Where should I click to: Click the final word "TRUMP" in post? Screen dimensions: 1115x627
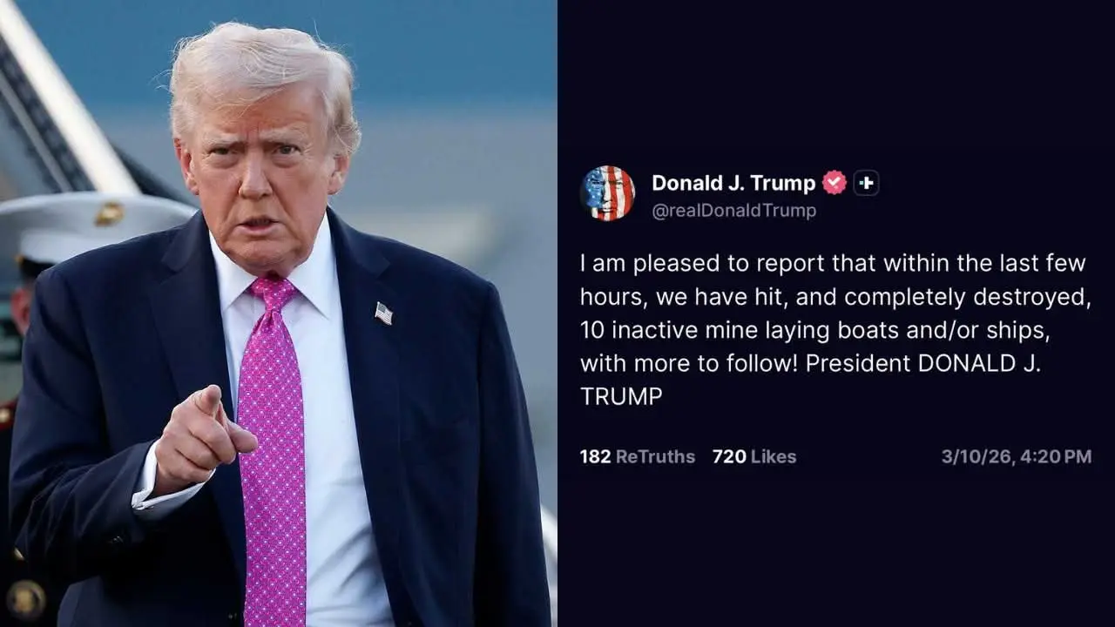621,396
